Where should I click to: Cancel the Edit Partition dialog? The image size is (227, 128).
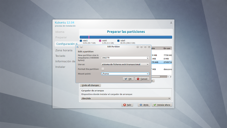coord(142,79)
